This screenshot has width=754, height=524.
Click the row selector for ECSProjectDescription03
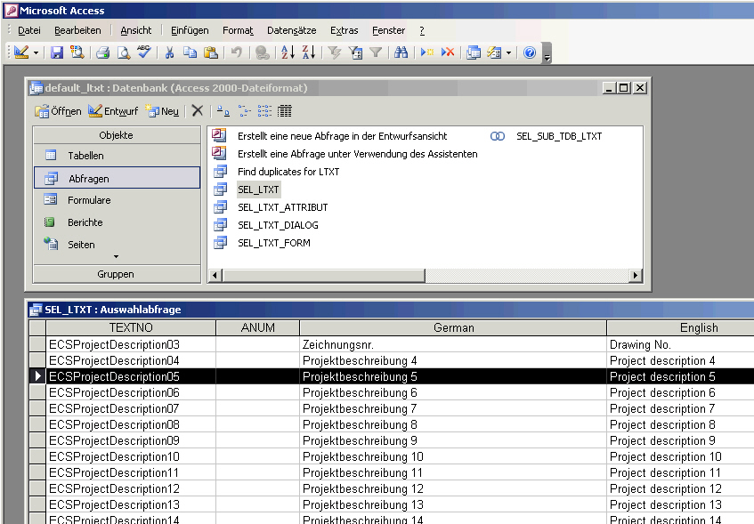coord(37,344)
